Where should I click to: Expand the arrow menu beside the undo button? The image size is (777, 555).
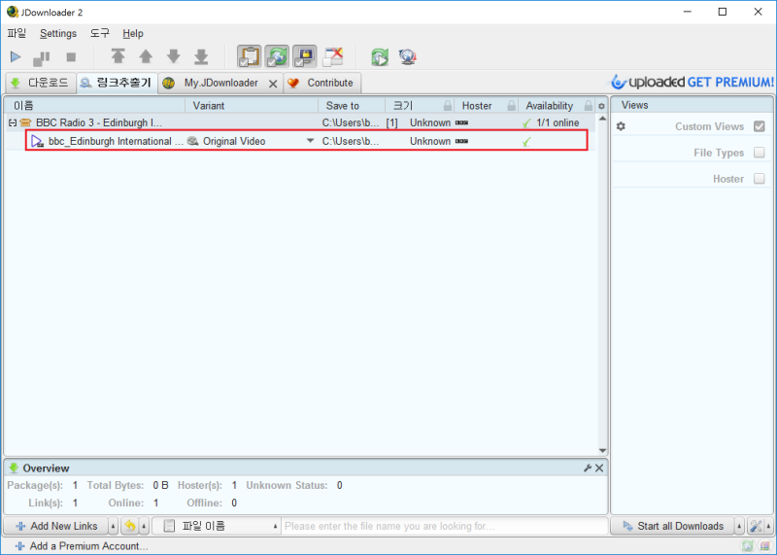pyautogui.click(x=144, y=526)
